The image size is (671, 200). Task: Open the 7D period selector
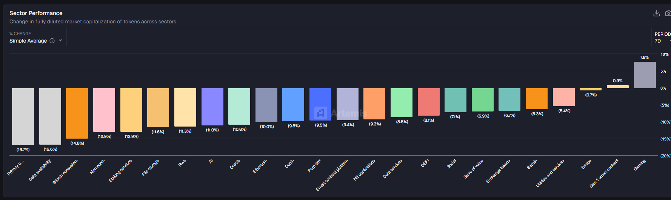(x=661, y=41)
